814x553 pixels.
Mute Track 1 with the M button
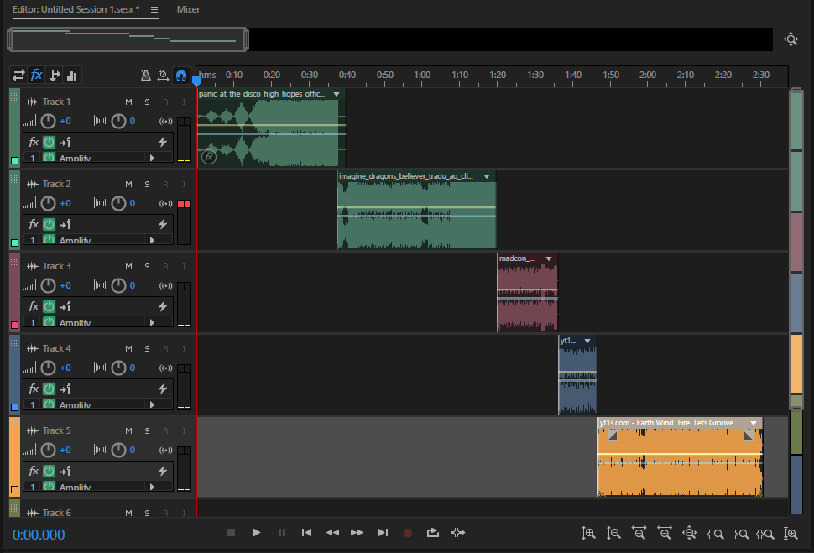pos(128,102)
